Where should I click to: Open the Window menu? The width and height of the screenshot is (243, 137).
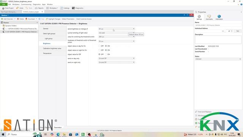[x=50, y=4]
